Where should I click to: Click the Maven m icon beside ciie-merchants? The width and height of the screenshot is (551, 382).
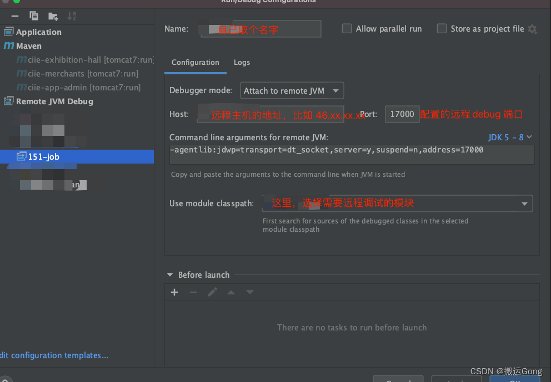click(22, 73)
